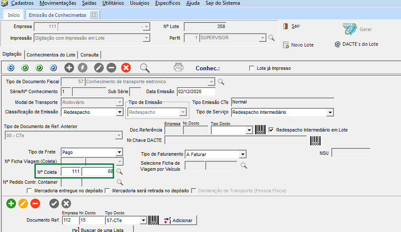Click the lightning bolt toolbar icon
The width and height of the screenshot is (401, 232).
click(x=83, y=68)
